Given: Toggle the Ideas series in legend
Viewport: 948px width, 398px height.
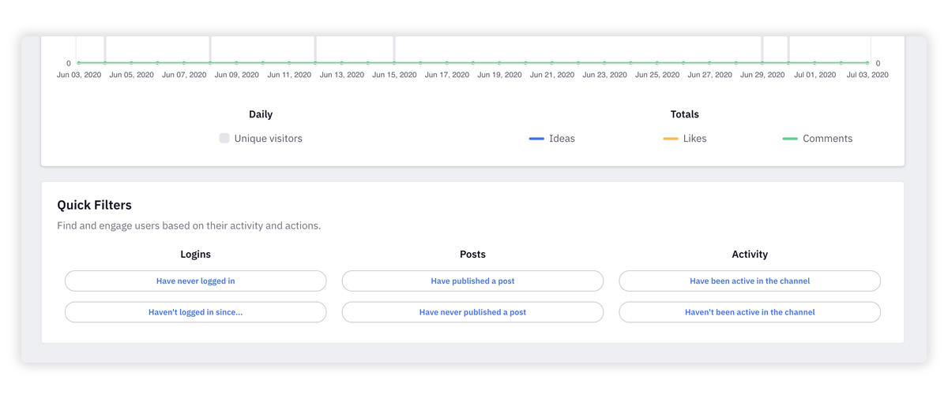Looking at the screenshot, I should [552, 138].
